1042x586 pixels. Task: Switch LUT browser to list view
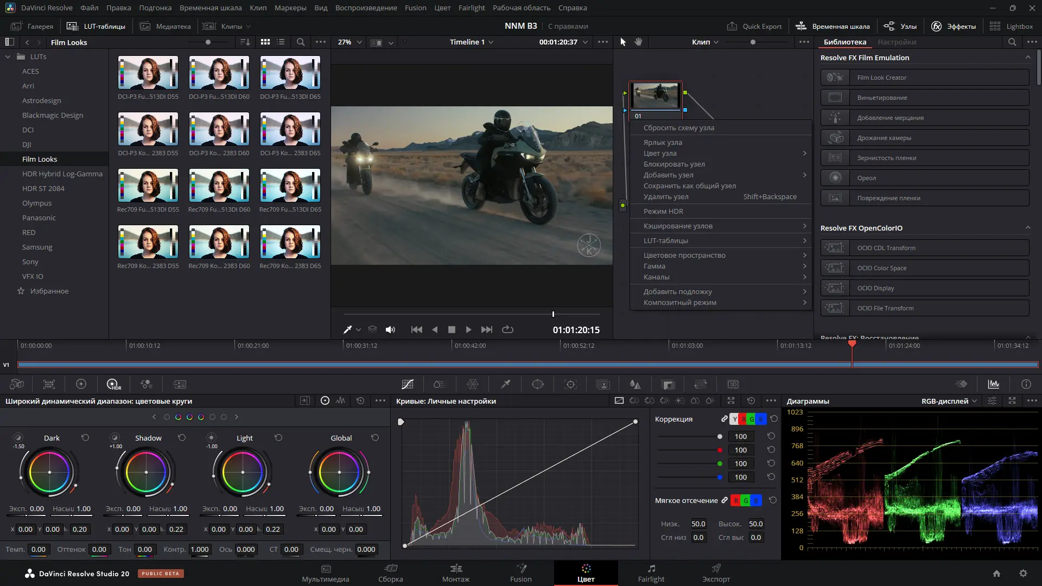[281, 42]
